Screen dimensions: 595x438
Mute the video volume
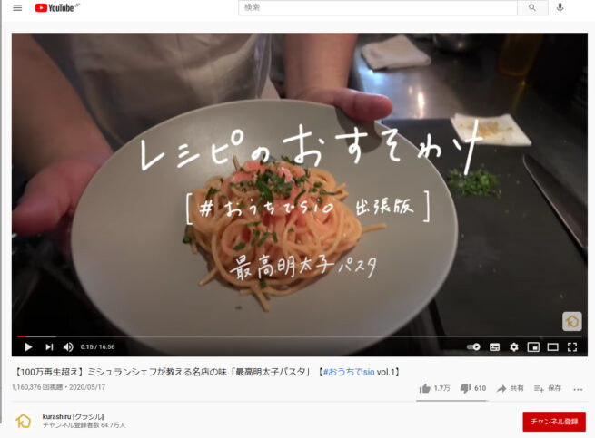pyautogui.click(x=68, y=346)
